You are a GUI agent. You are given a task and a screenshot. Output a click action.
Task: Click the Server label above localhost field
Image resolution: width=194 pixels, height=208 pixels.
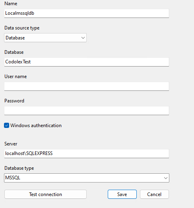coord(11,144)
